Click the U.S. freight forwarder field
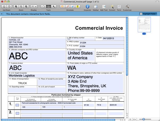This screenshot has width=160, height=121. [37, 76]
